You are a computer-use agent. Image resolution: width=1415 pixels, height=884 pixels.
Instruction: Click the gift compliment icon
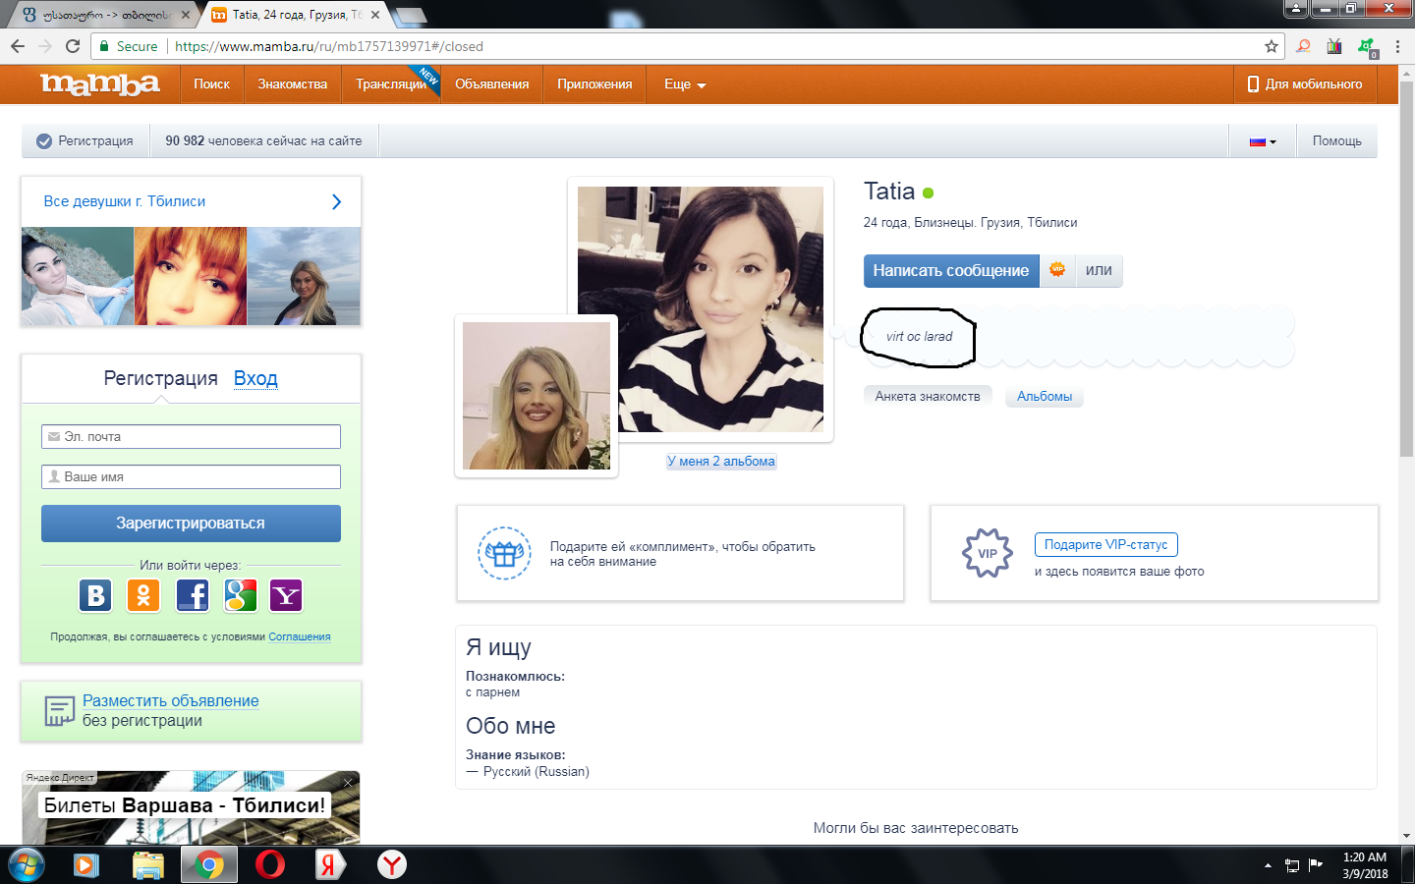[504, 553]
